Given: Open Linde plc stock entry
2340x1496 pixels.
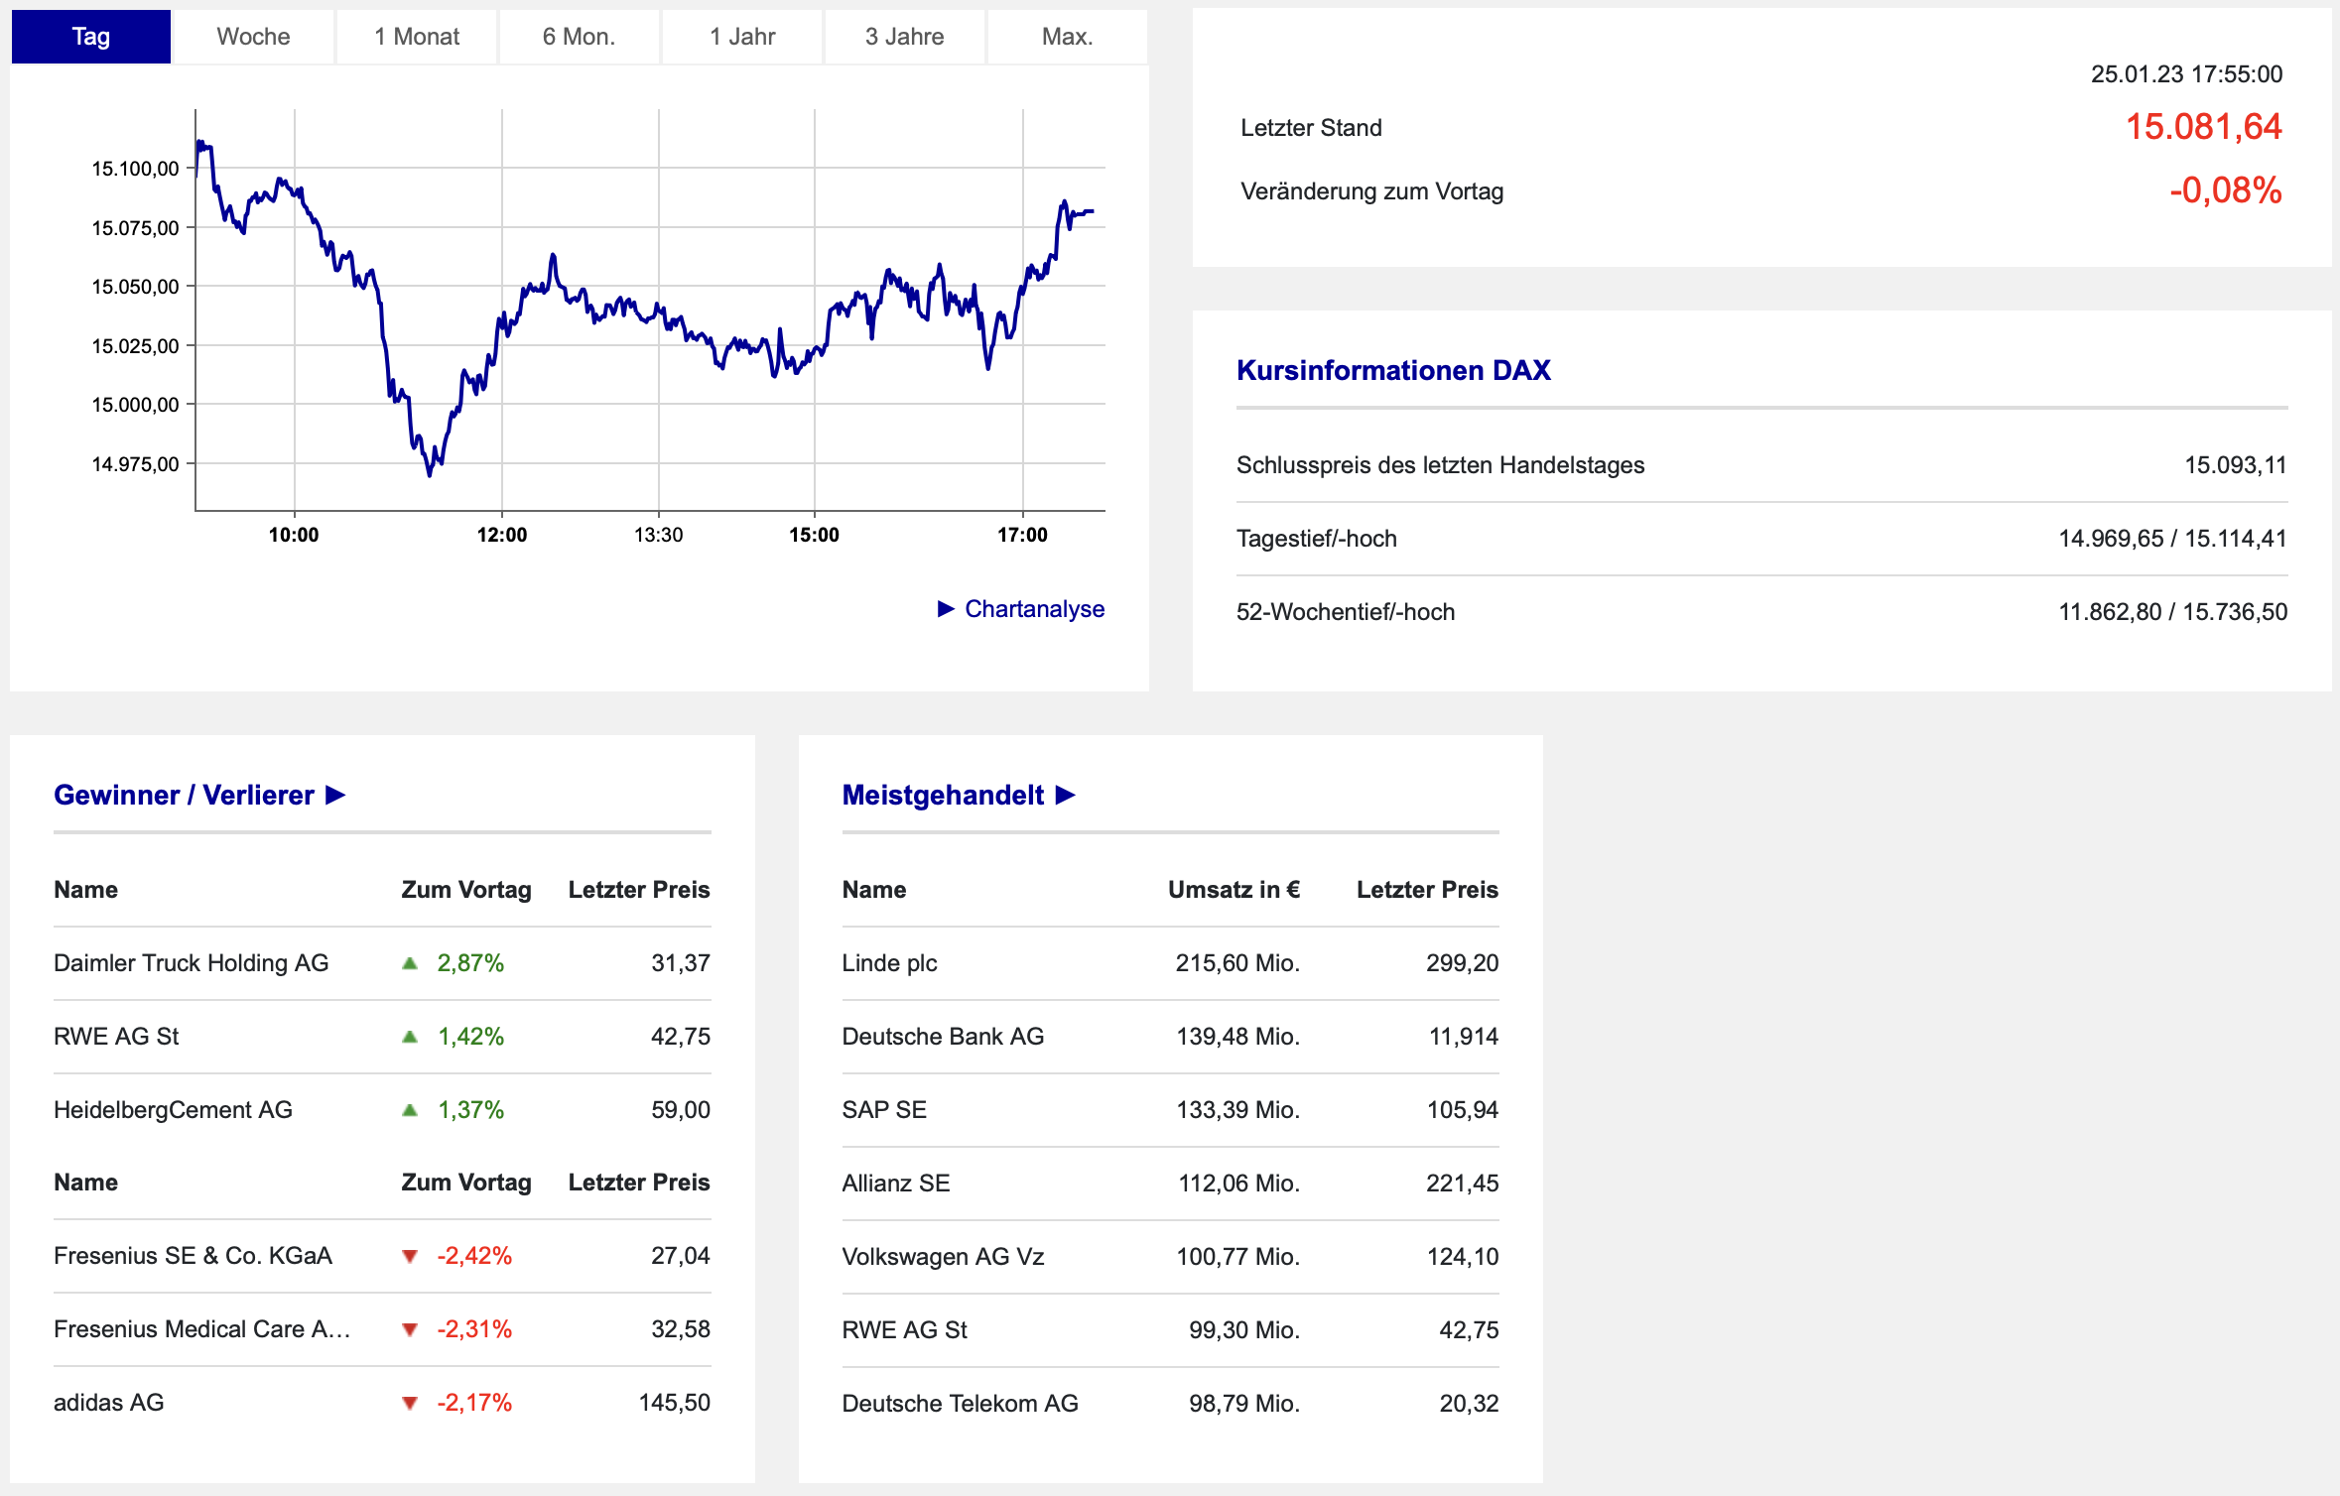Looking at the screenshot, I should pyautogui.click(x=889, y=963).
